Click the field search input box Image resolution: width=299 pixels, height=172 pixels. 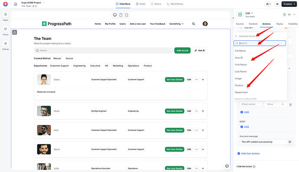(x=260, y=43)
